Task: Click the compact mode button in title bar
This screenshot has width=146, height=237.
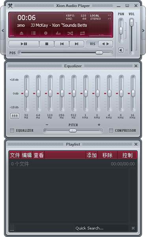Action: pos(127,6)
